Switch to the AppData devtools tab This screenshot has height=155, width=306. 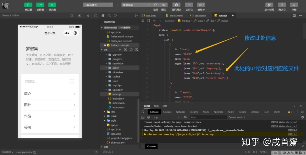tap(218, 112)
